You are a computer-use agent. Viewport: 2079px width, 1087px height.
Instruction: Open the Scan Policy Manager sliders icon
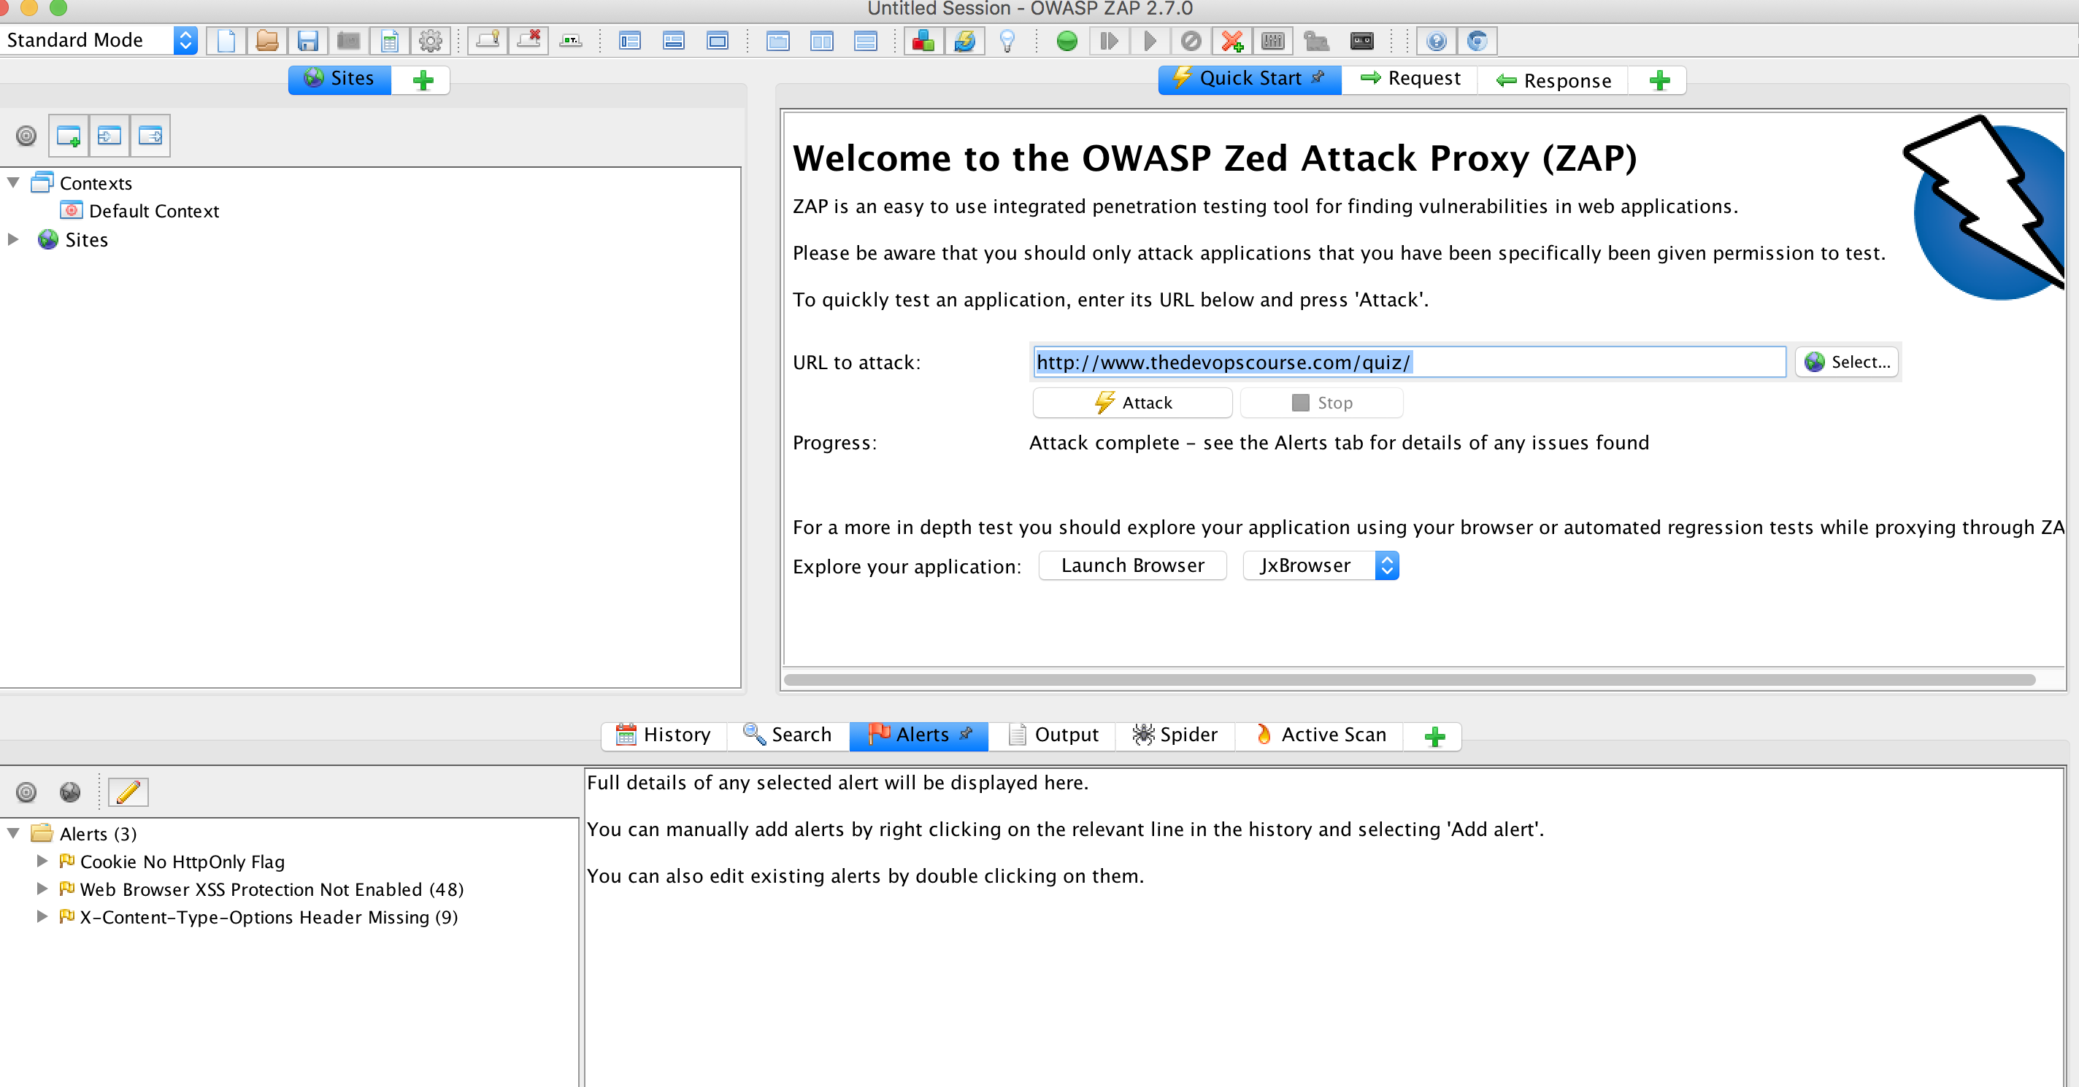[x=1273, y=40]
